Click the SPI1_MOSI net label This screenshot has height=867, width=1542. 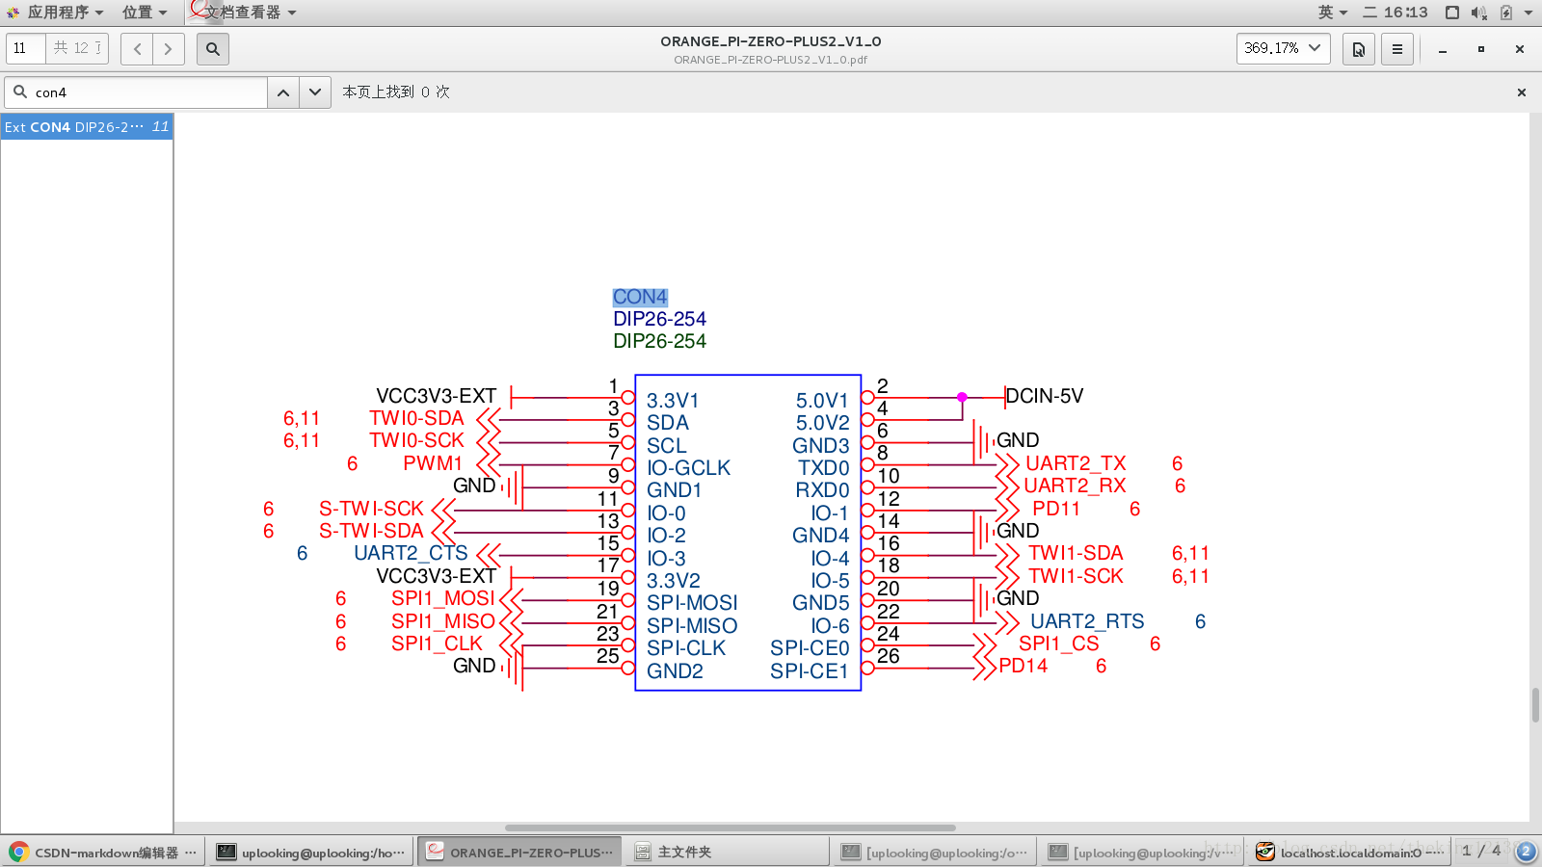442,598
